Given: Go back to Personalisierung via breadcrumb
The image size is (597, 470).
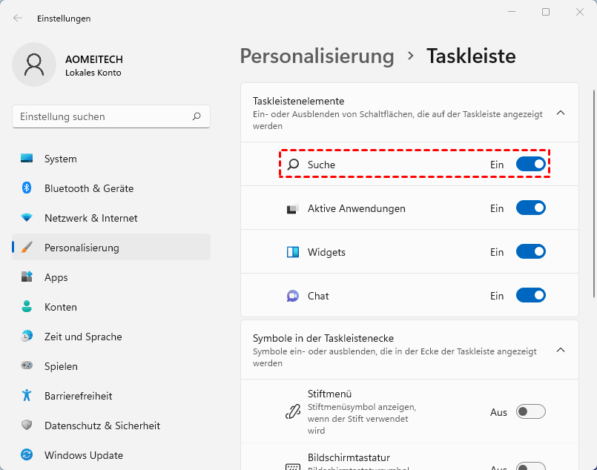Looking at the screenshot, I should [317, 56].
